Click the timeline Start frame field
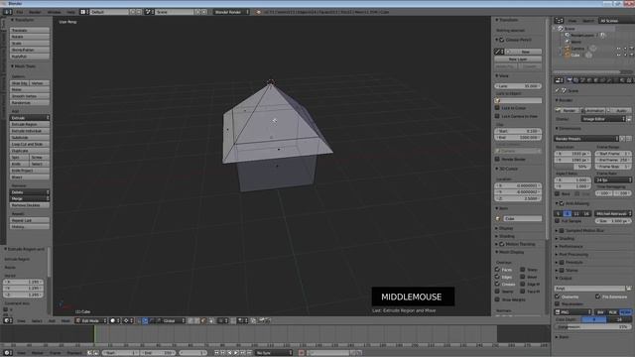The image size is (635, 357). pos(120,353)
